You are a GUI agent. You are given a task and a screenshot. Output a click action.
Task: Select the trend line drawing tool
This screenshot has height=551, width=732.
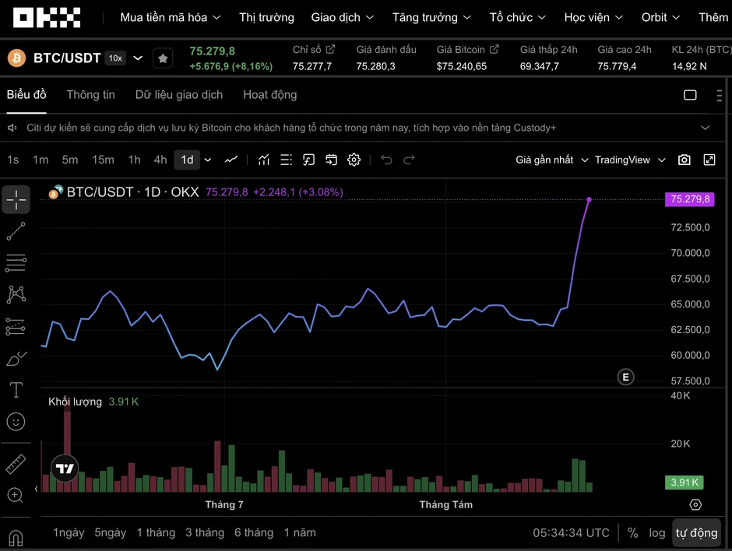pyautogui.click(x=16, y=231)
